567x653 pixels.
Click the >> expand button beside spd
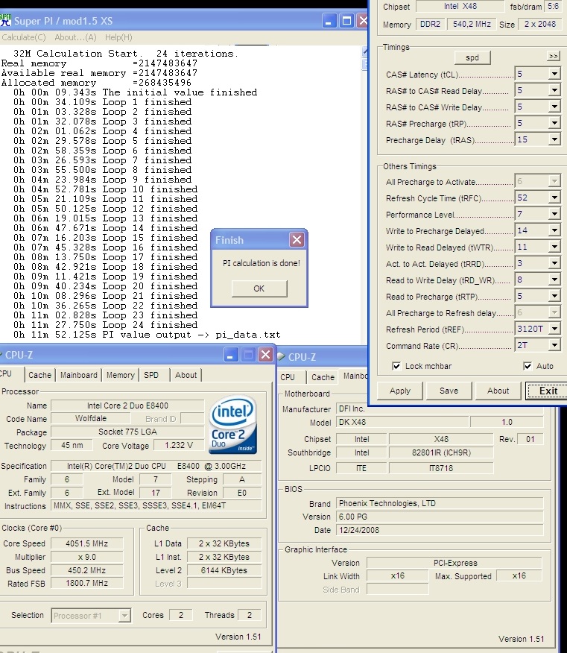[x=553, y=57]
